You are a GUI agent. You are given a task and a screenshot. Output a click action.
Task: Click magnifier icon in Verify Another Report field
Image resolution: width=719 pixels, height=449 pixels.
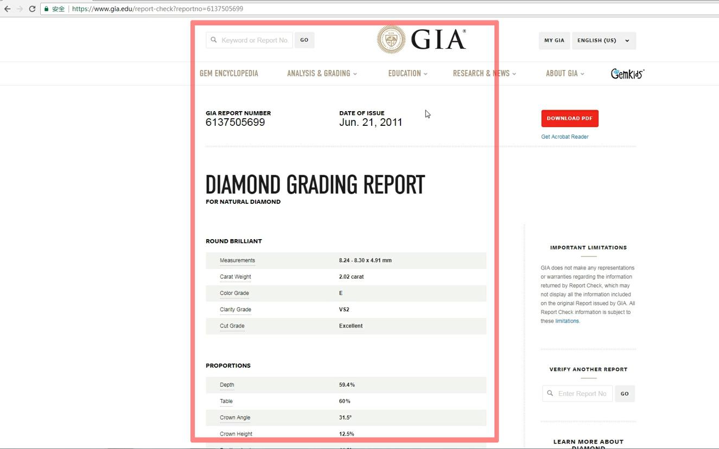tap(550, 393)
